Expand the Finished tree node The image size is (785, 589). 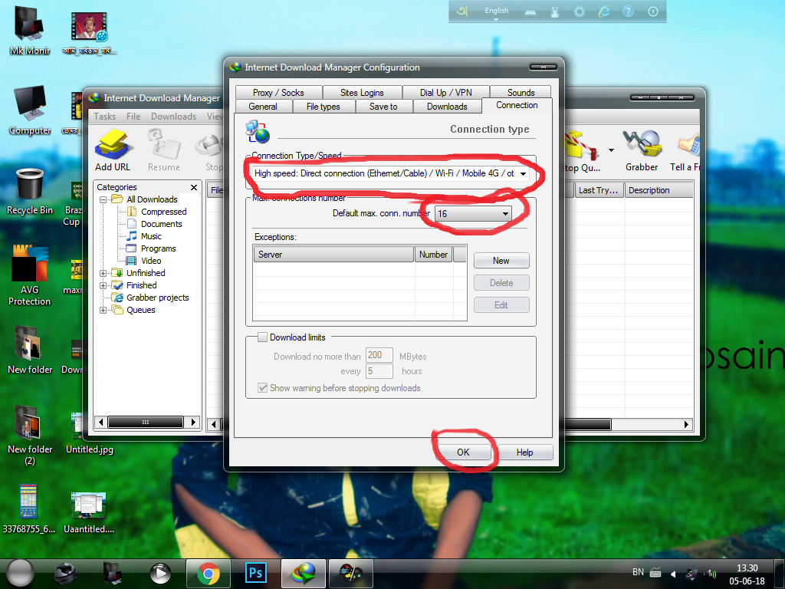click(x=103, y=285)
